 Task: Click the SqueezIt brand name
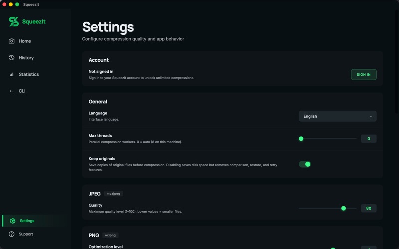coord(34,21)
